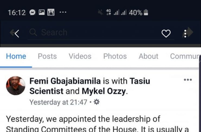Tap the search magnifier icon
The height and width of the screenshot is (132, 201).
click(x=33, y=33)
